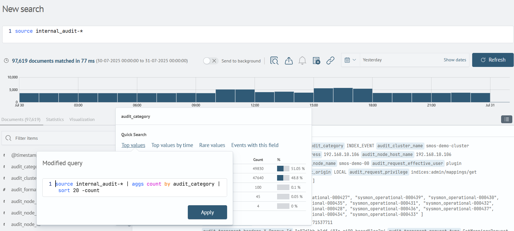The width and height of the screenshot is (514, 231).
Task: Click the magnifier icon in Filter items
Action: tap(8, 138)
